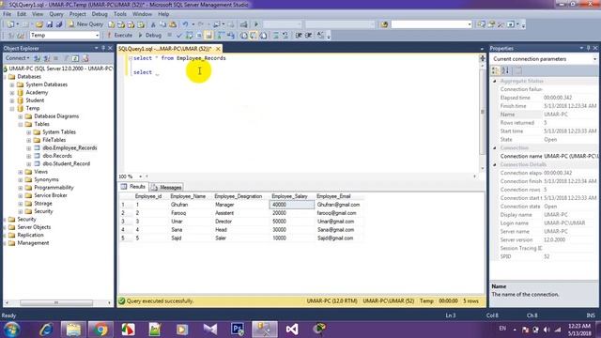Select the dbo.Student_Record table
The height and width of the screenshot is (338, 601).
(x=67, y=163)
